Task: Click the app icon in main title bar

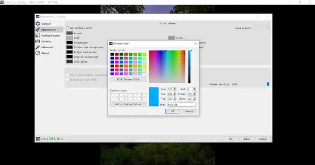Action: tap(2, 2)
